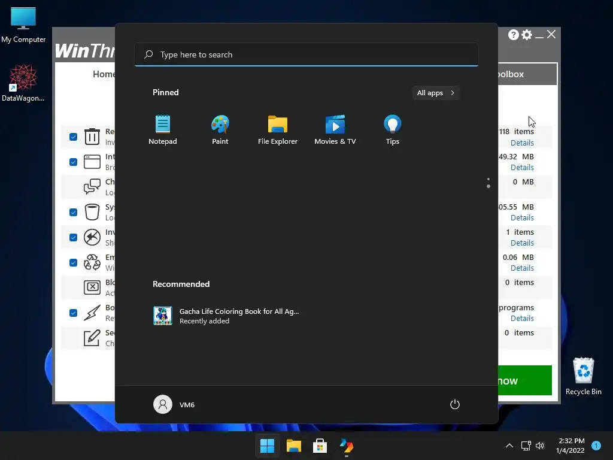This screenshot has height=460, width=613.
Task: Uncheck the first WinThruster row with trash can icon
Action: click(73, 137)
